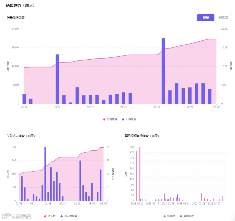Toggle the 总销售量 legend item
This screenshot has width=235, height=221.
(x=110, y=119)
